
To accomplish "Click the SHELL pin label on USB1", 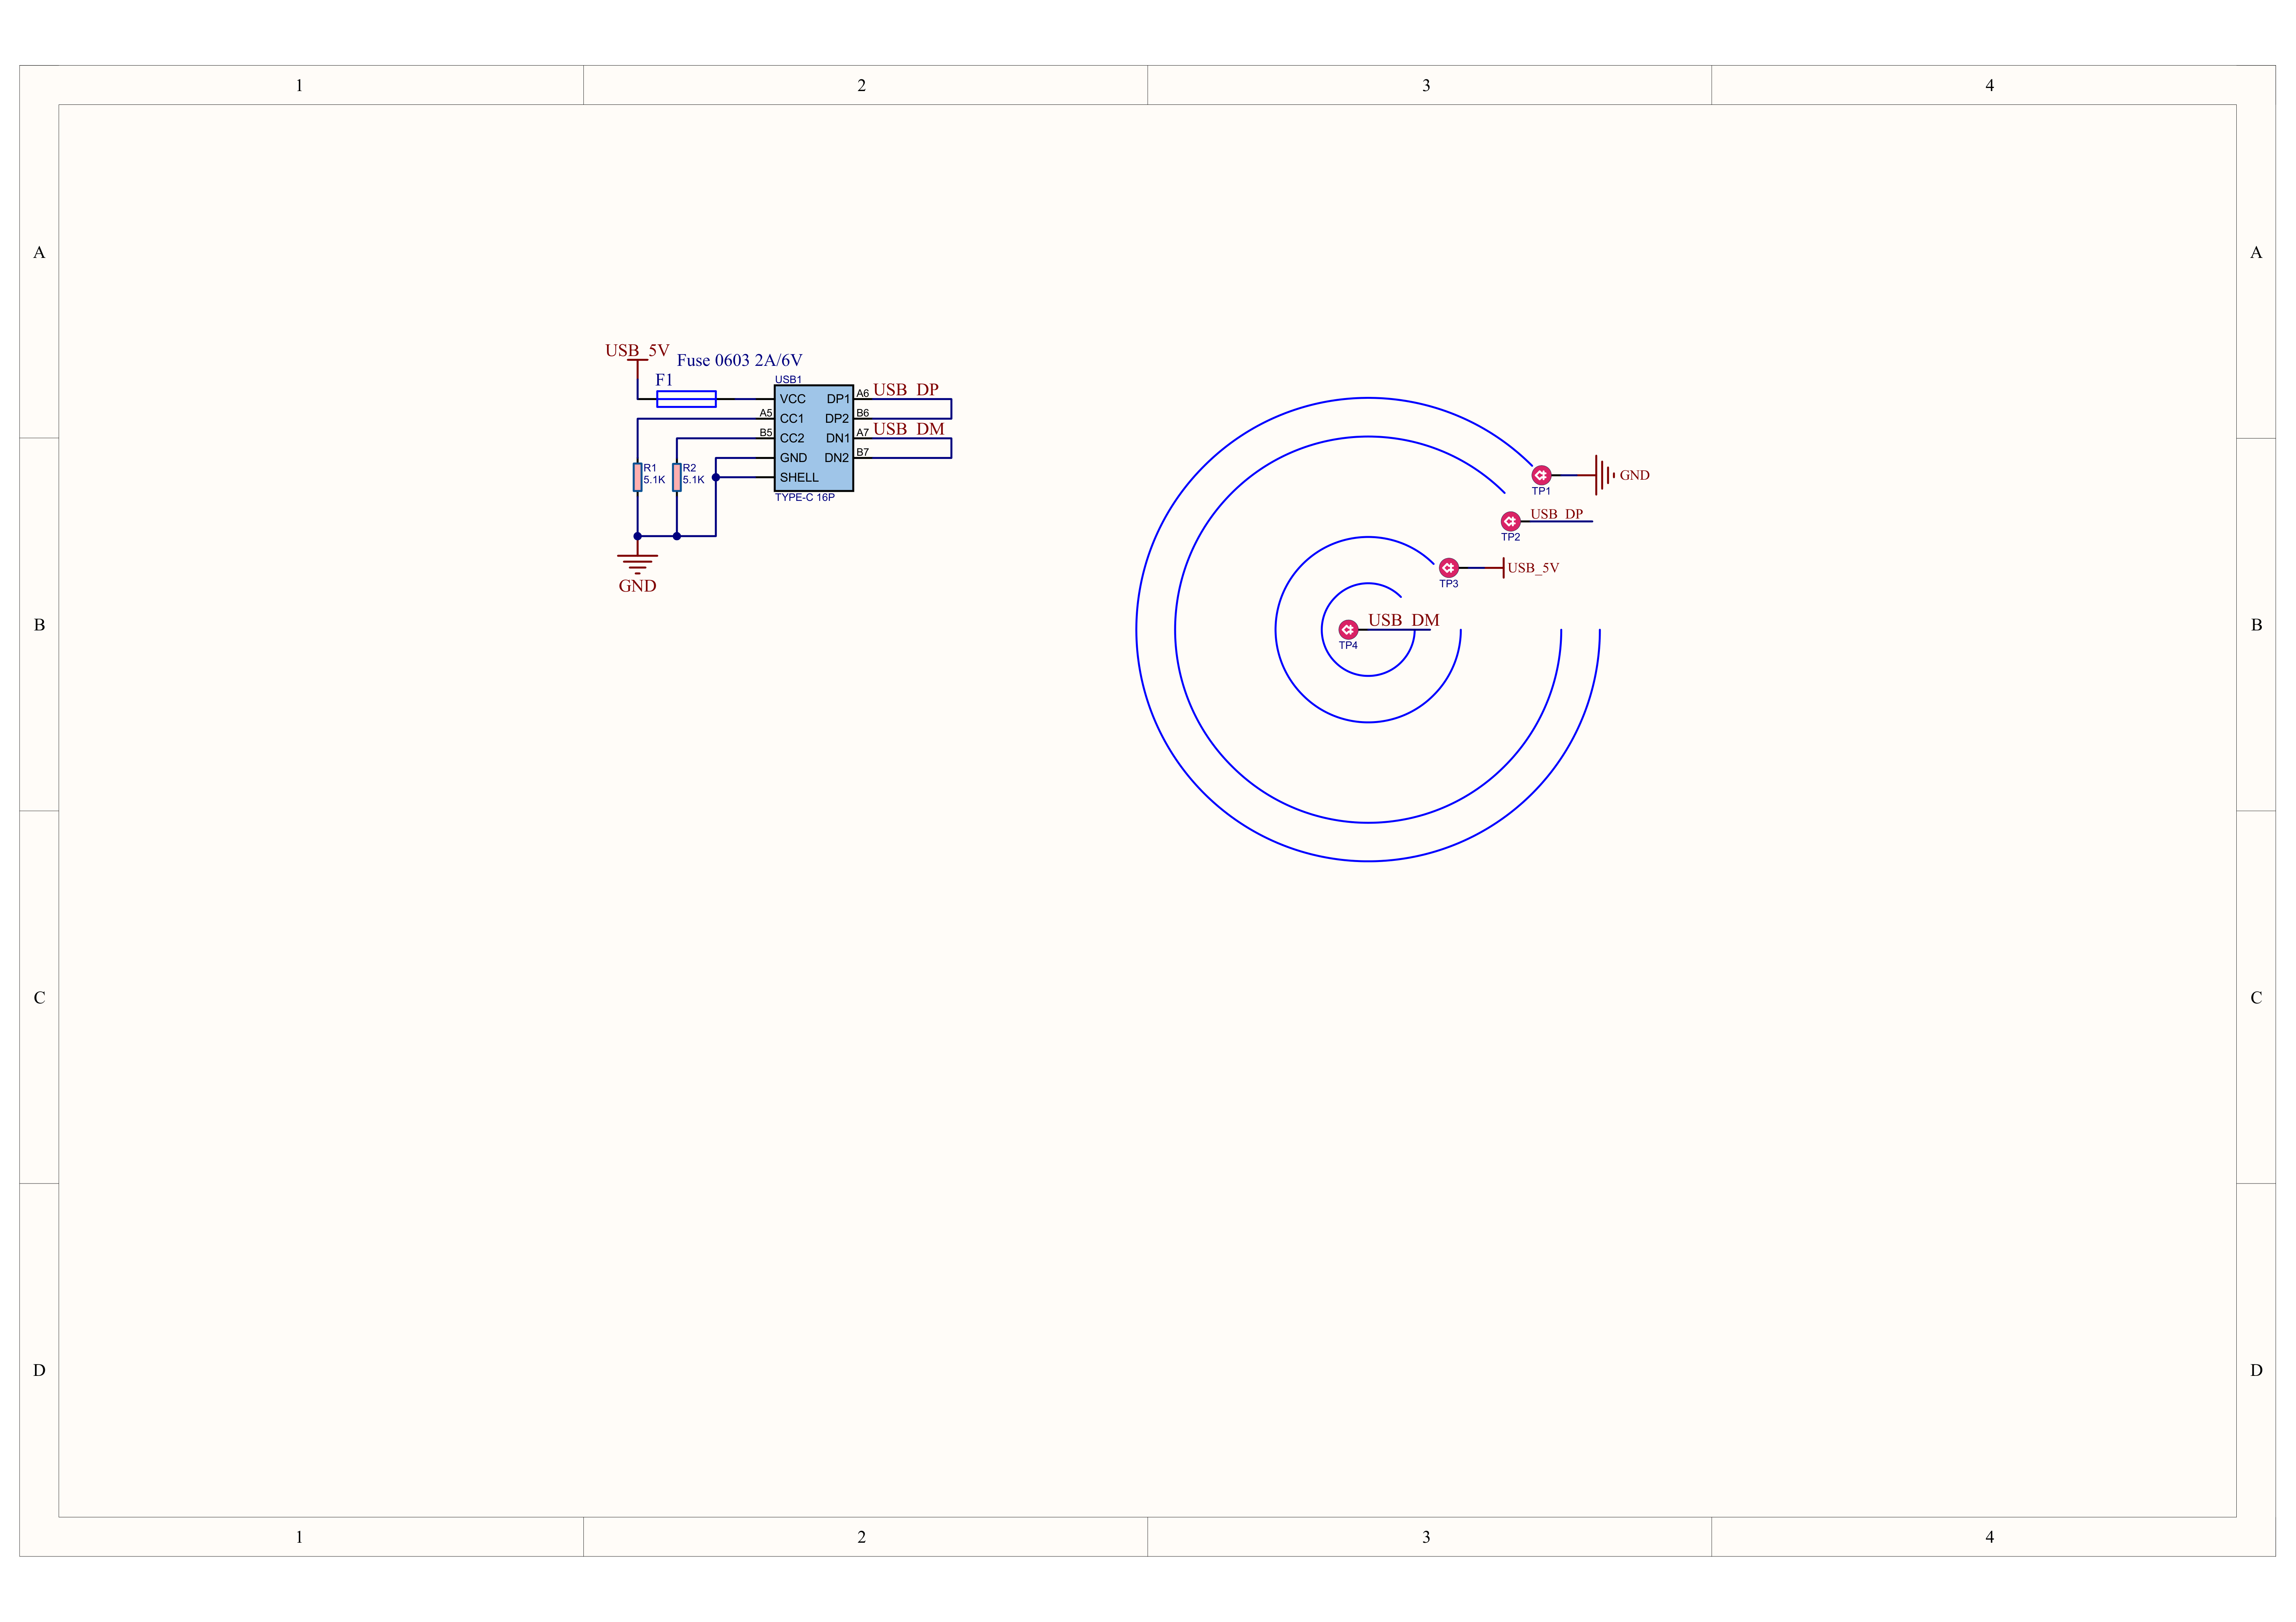I will [x=799, y=477].
